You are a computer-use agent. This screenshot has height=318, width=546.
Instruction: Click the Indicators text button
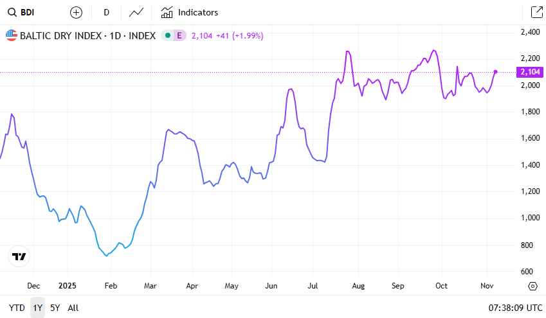(x=198, y=12)
